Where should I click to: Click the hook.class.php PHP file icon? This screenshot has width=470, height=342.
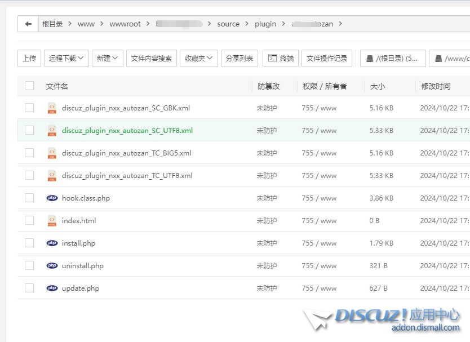(x=52, y=198)
